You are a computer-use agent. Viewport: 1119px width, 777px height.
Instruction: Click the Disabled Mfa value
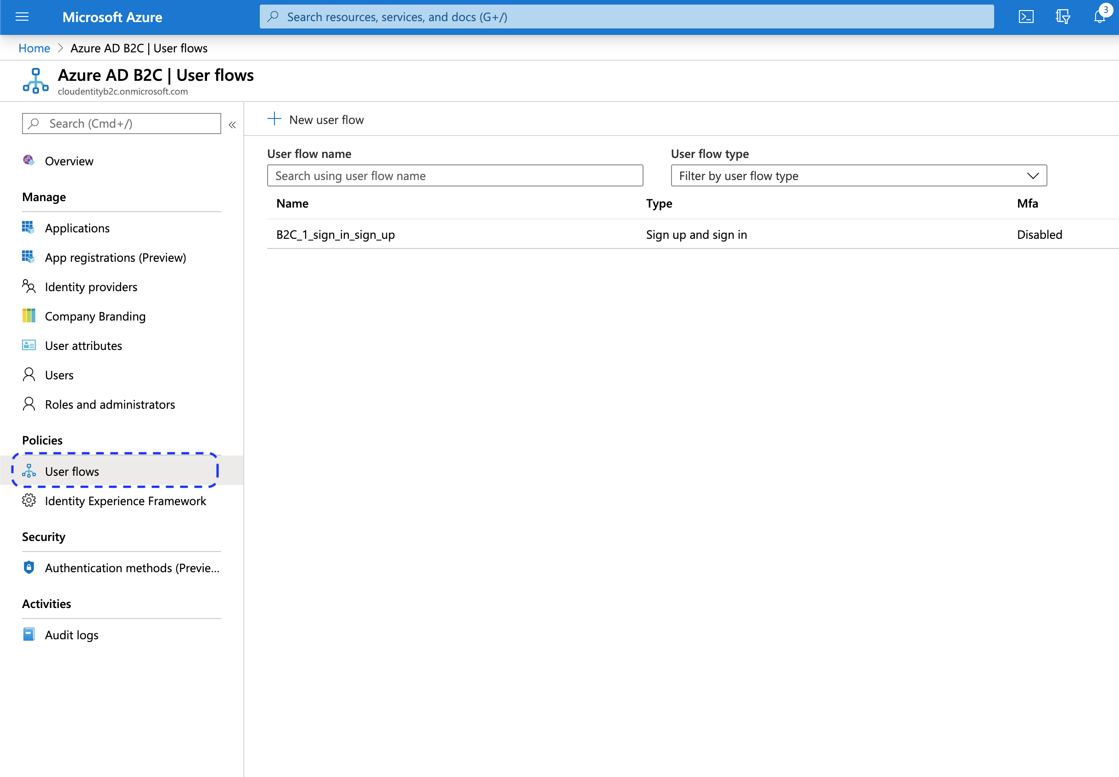(x=1039, y=235)
